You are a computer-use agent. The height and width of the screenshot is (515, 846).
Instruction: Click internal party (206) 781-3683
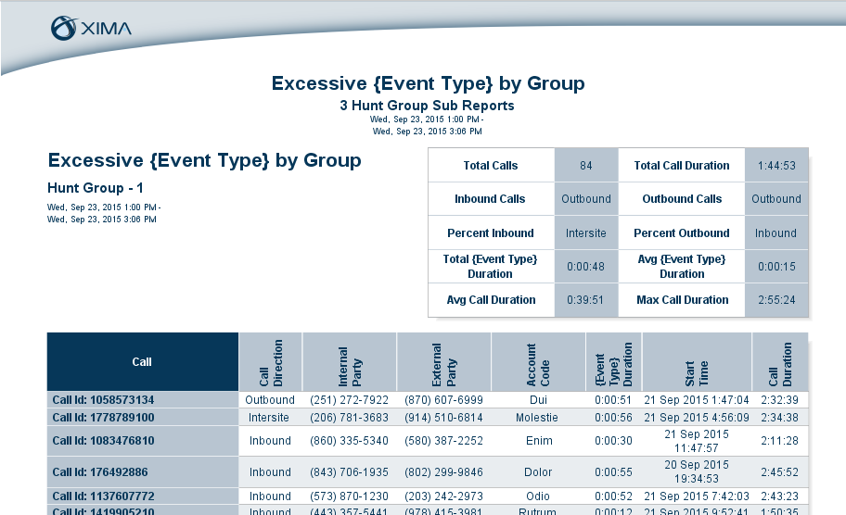click(349, 418)
